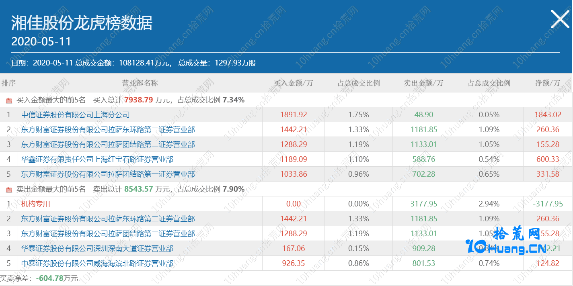The width and height of the screenshot is (573, 286).
Task: Click the 买入总计 7938.79 total value
Action: pyautogui.click(x=138, y=100)
